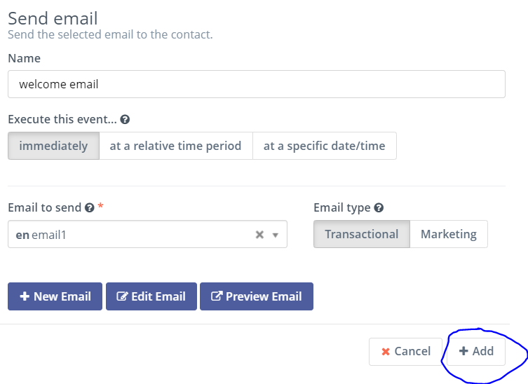Click the red x icon on Cancel
The height and width of the screenshot is (384, 528).
click(386, 352)
